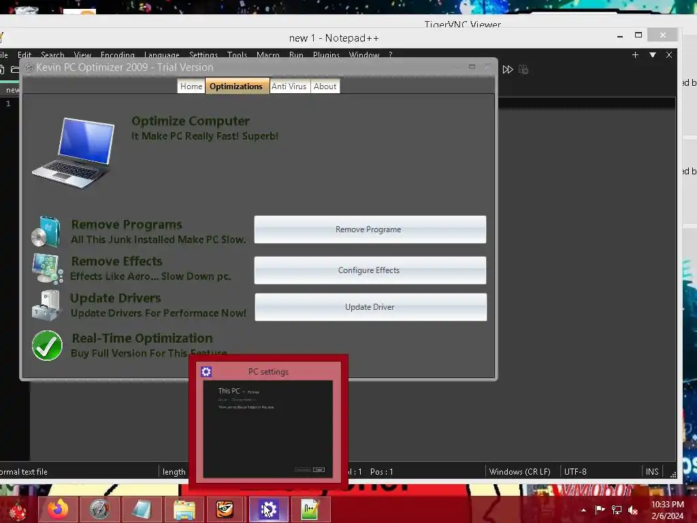
Task: Show hidden system tray icons arrow
Action: (583, 510)
